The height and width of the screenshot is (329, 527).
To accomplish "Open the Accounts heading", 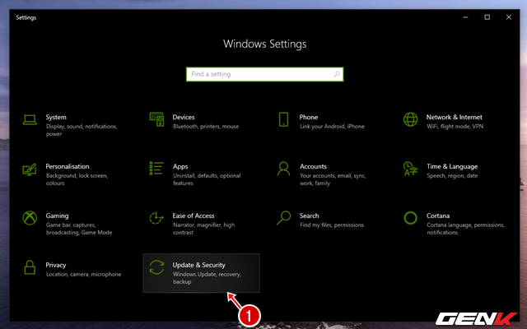I will click(313, 166).
